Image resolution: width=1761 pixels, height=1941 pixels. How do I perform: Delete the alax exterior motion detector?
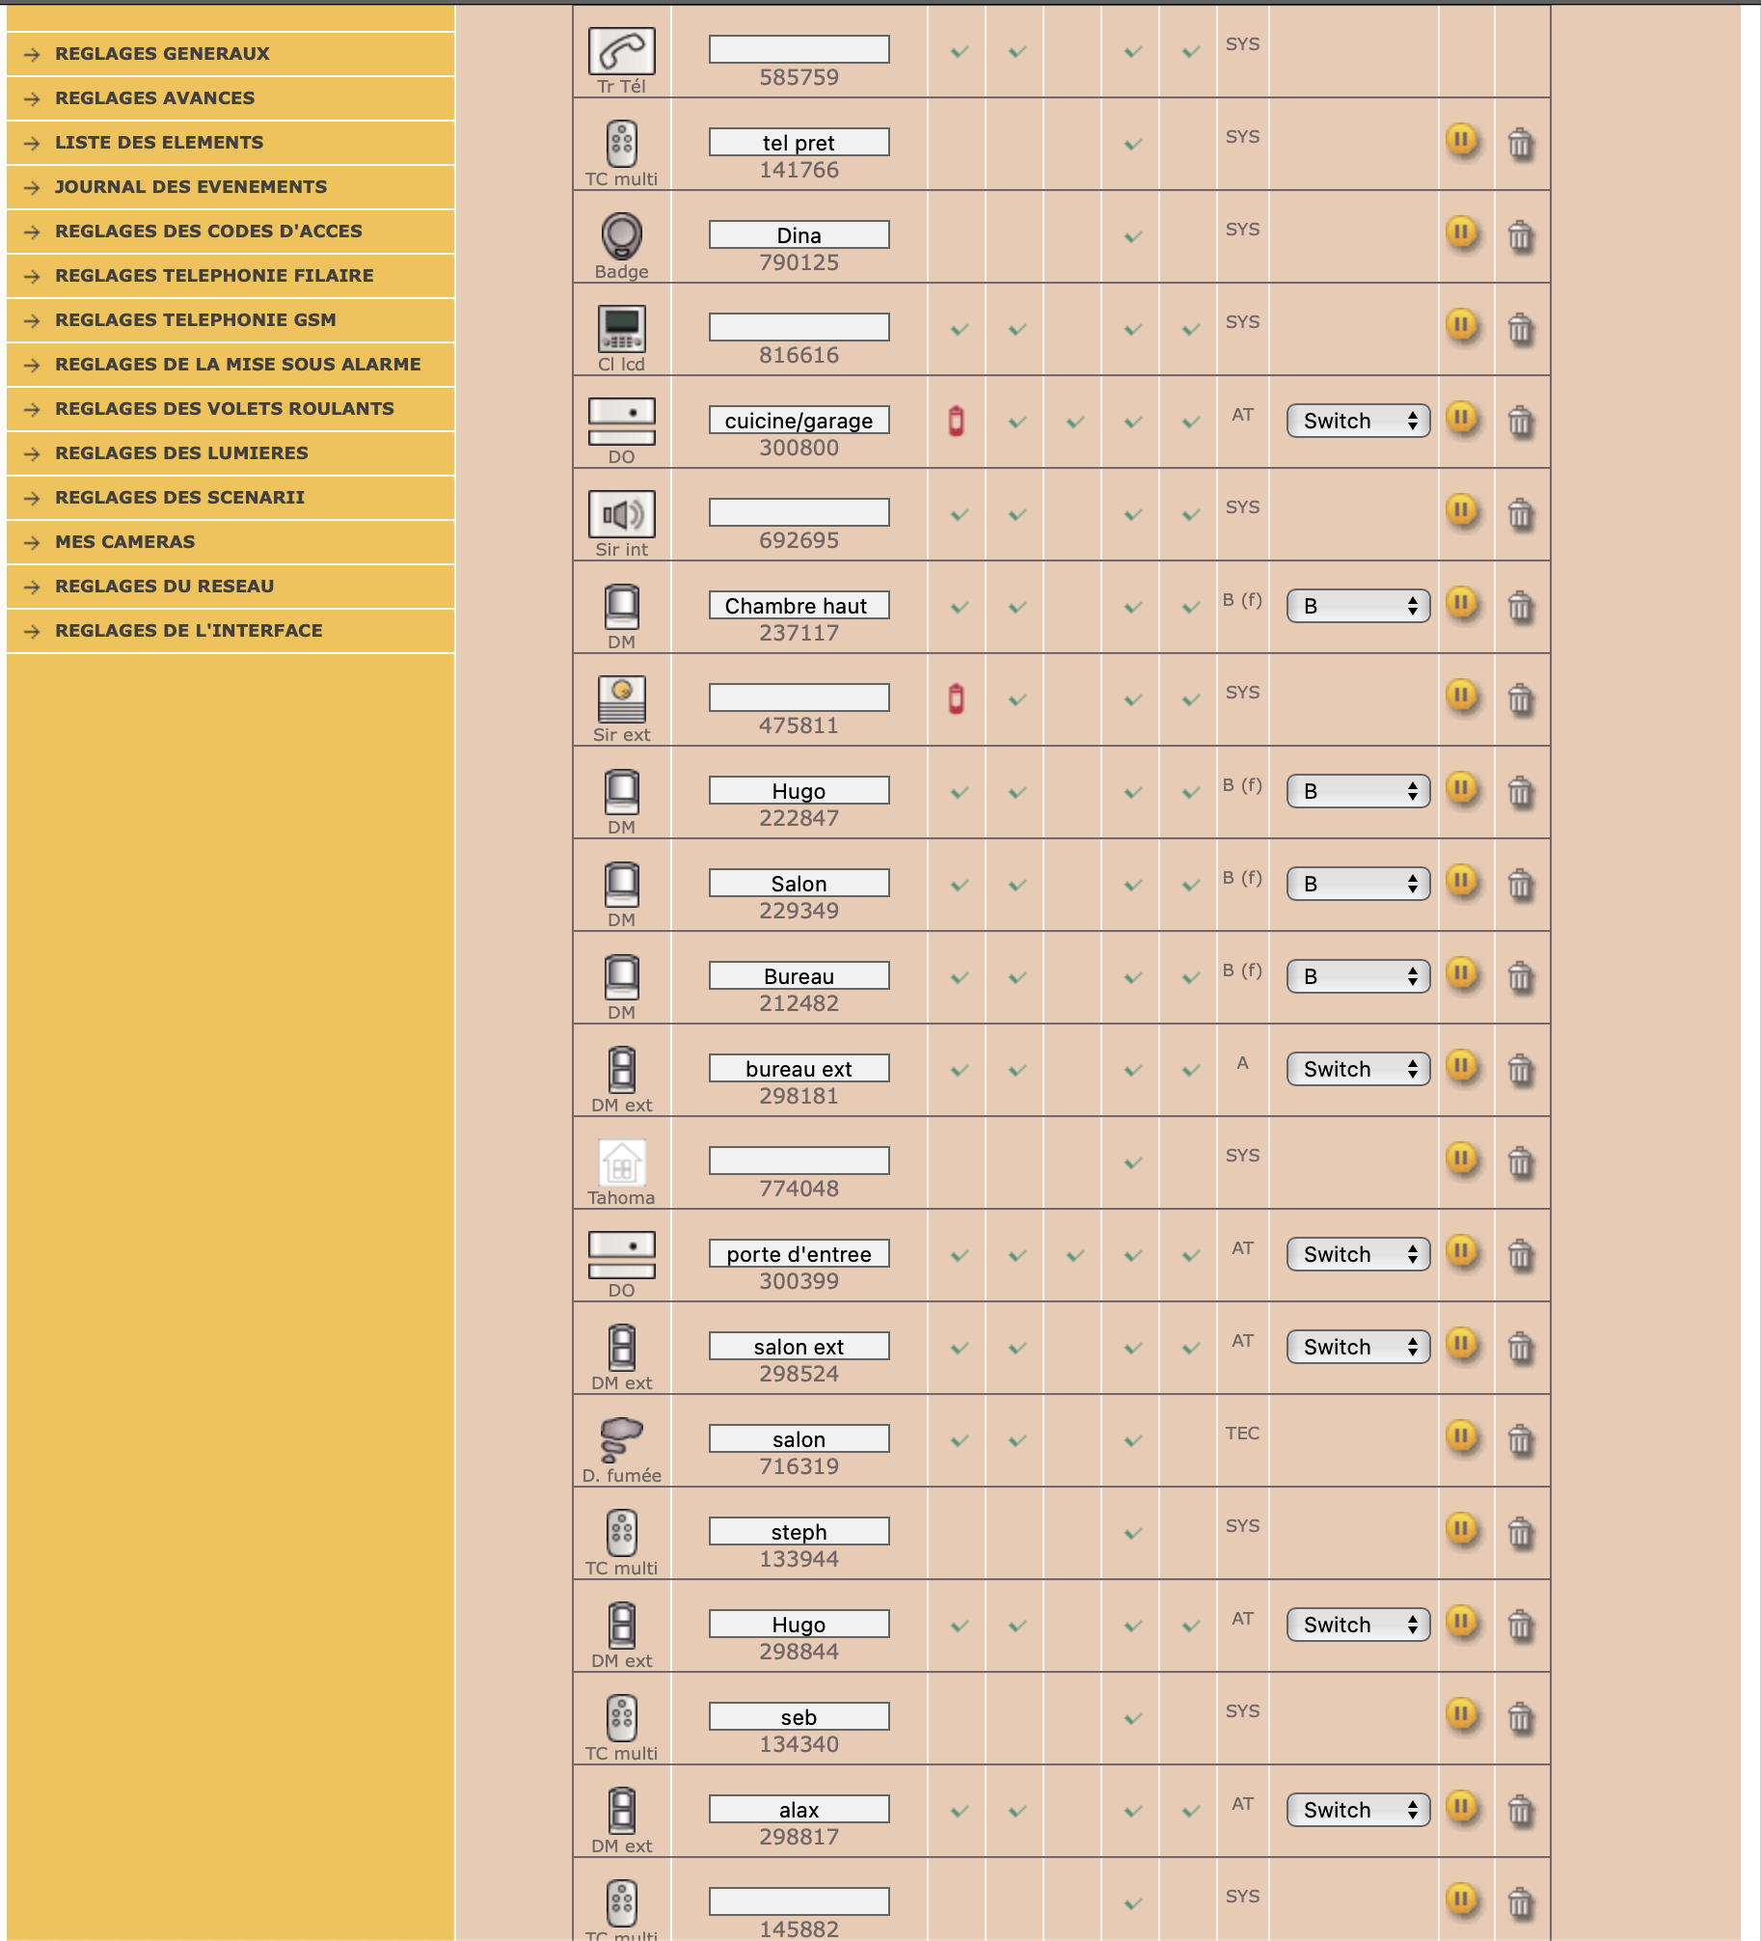(x=1520, y=1811)
